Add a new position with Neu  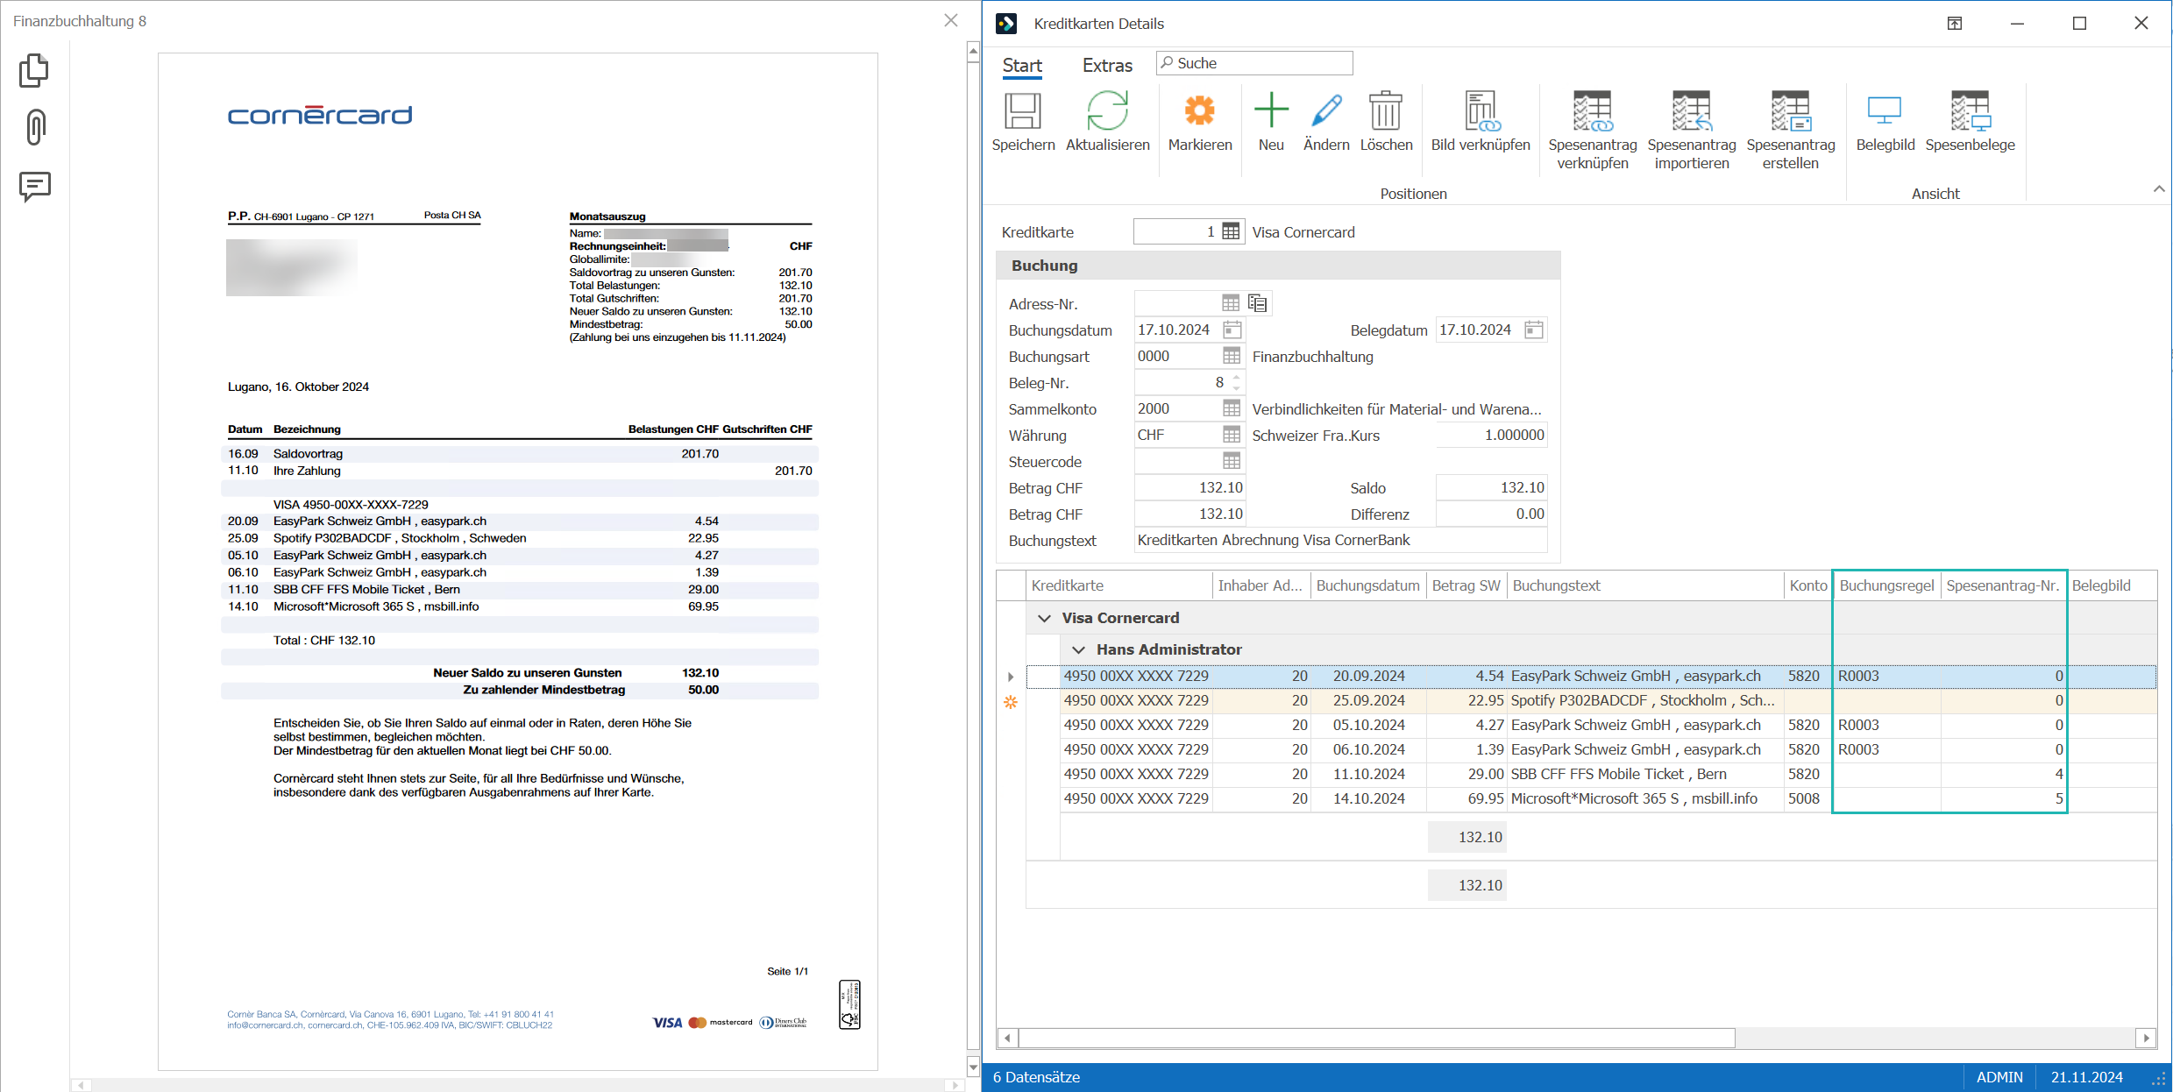(1271, 111)
